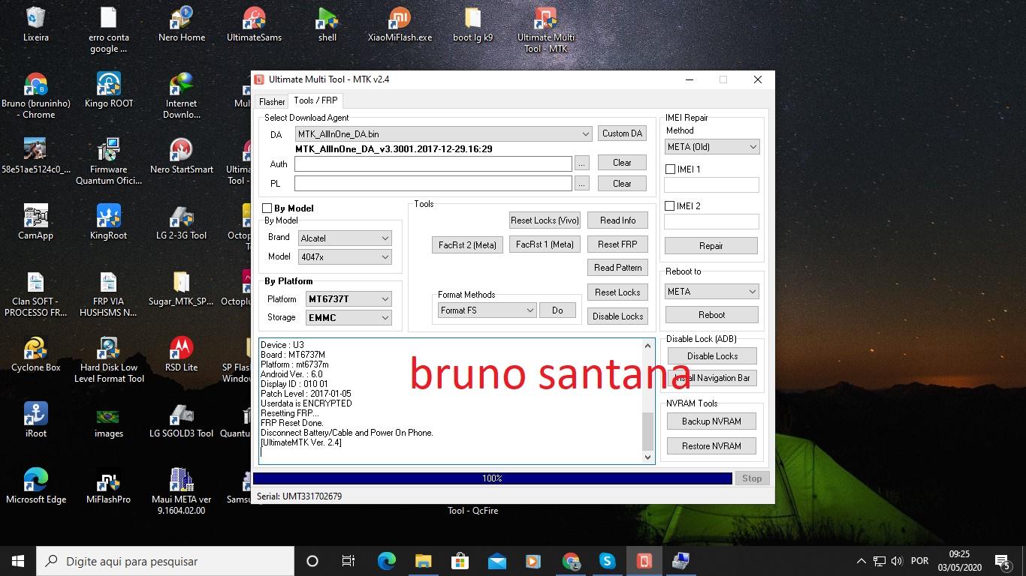Image resolution: width=1026 pixels, height=576 pixels.
Task: Open the Brand dropdown showing Alcatel
Action: tap(345, 238)
